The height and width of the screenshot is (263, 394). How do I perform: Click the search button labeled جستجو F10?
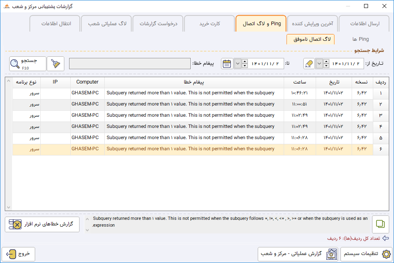point(28,64)
